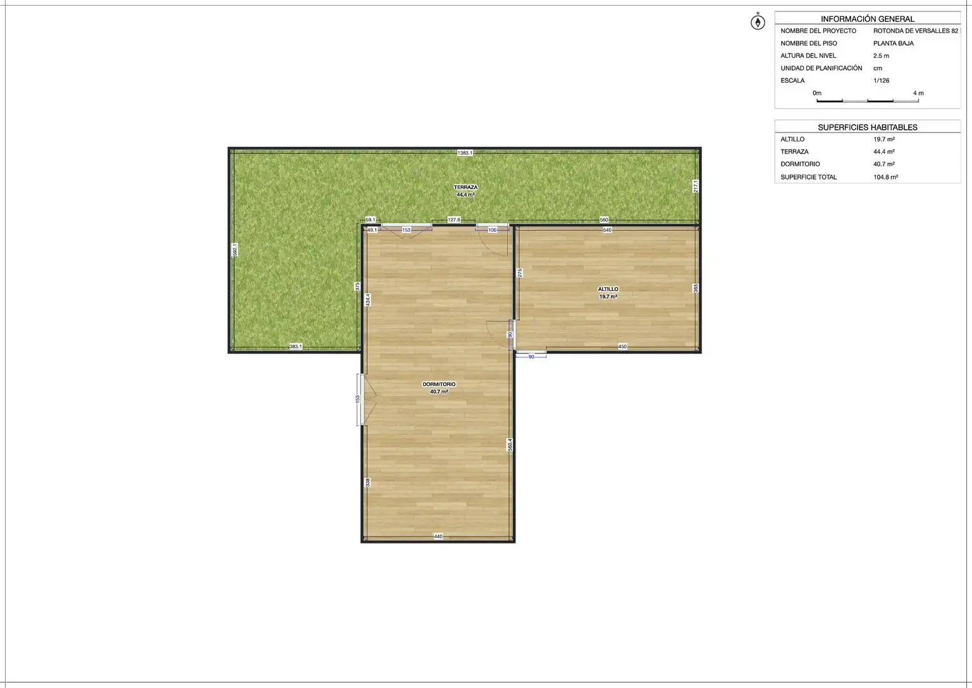This screenshot has height=688, width=972.
Task: Click the floor name 'PLANTA BAJA'
Action: click(893, 43)
